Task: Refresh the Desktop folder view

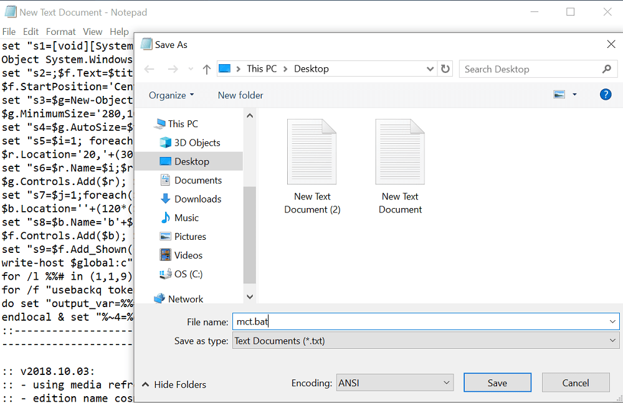Action: pos(445,69)
